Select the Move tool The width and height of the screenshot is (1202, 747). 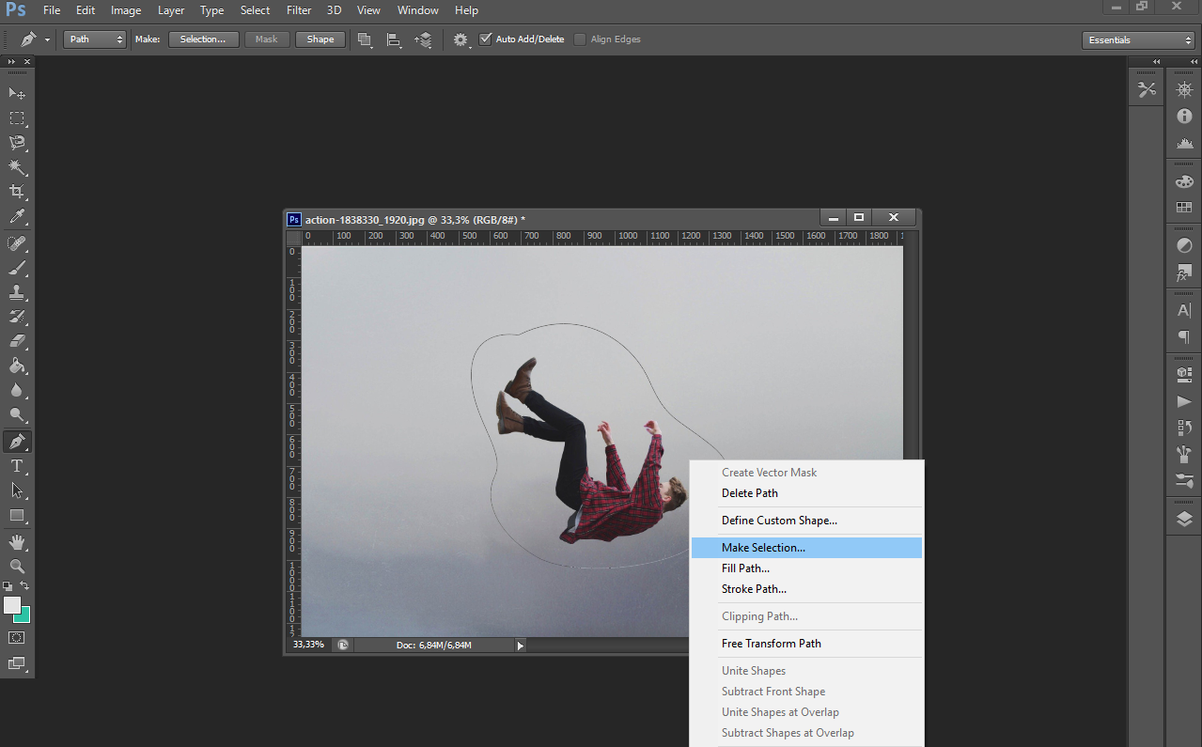pos(17,94)
